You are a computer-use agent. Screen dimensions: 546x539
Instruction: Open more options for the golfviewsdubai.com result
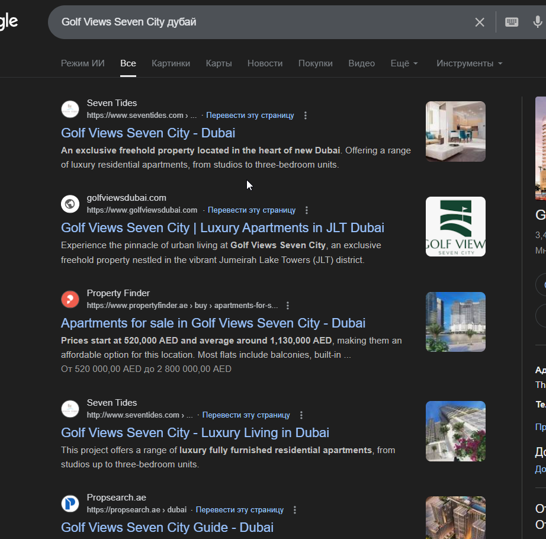point(306,210)
